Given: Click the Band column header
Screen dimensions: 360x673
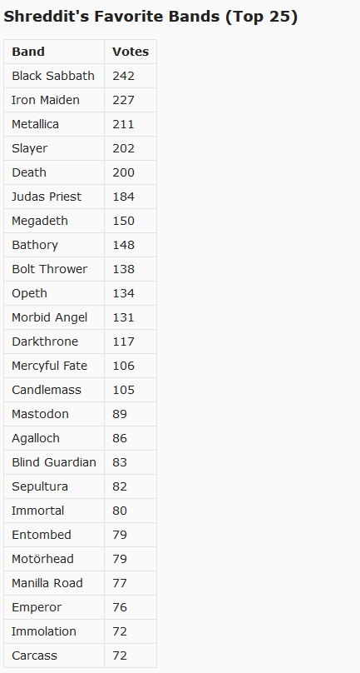Looking at the screenshot, I should [28, 52].
